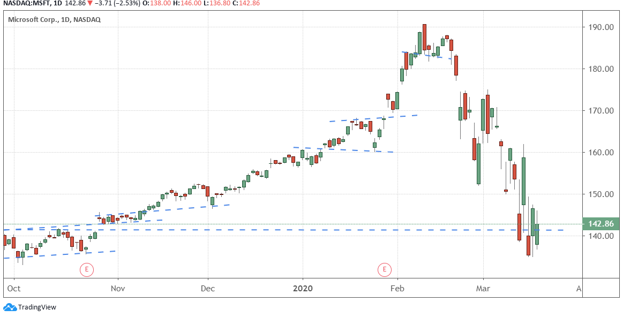The height and width of the screenshot is (317, 623).
Task: Select the tall red candle at February peak
Action: click(424, 37)
